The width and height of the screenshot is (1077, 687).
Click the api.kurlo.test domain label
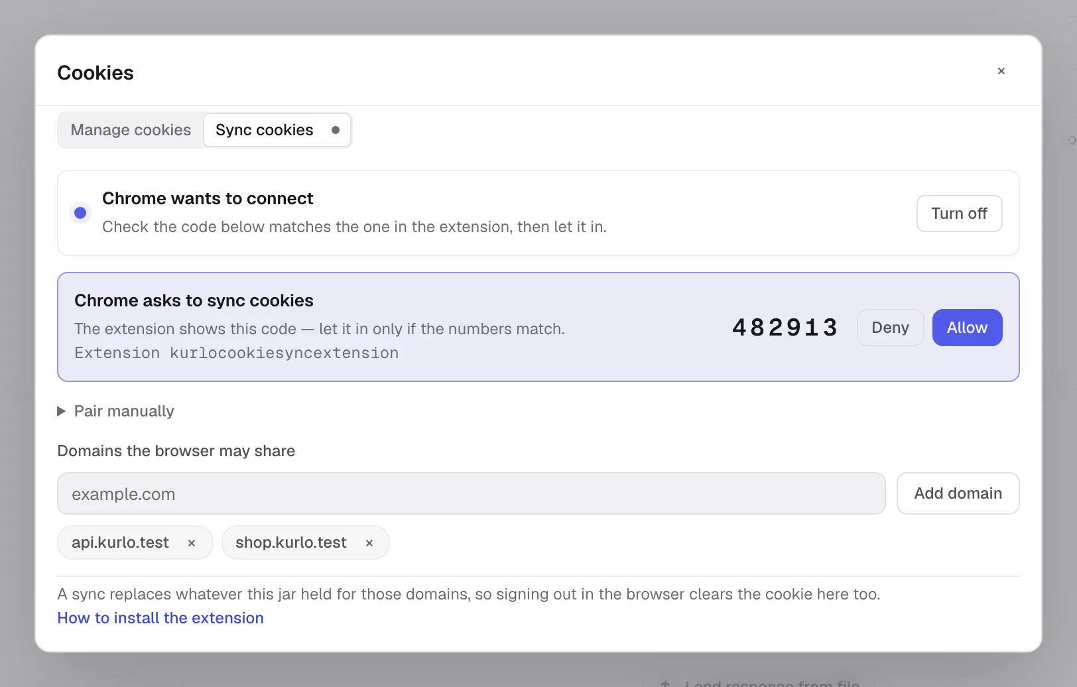120,542
